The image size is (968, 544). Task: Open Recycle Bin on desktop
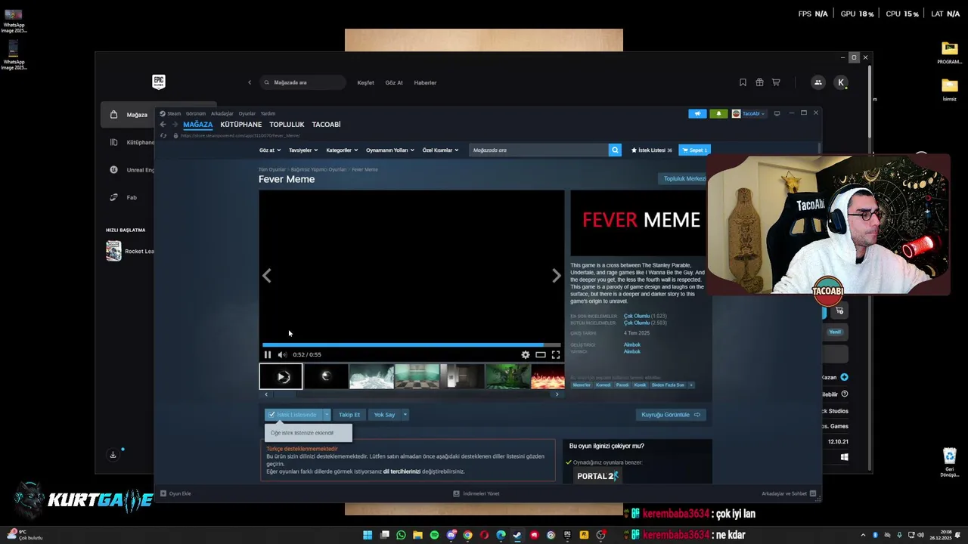point(950,462)
